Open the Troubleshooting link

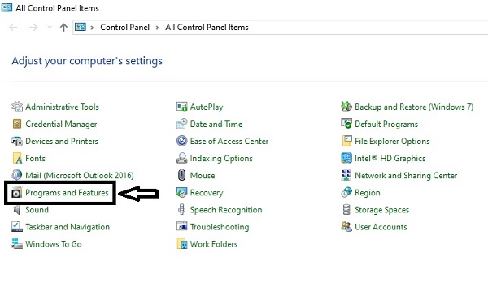pyautogui.click(x=220, y=227)
